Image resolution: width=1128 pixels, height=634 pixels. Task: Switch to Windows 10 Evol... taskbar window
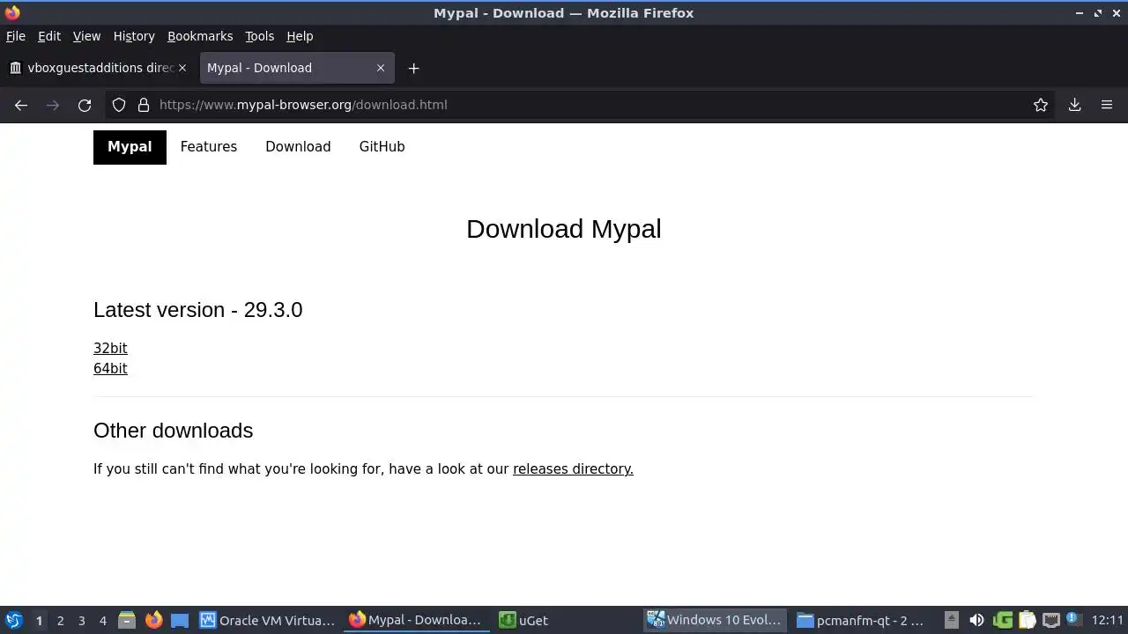716,620
